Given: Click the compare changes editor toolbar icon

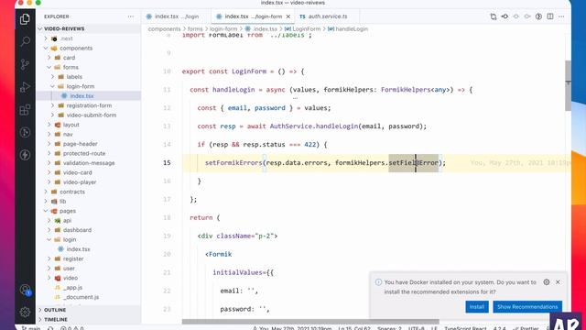Looking at the screenshot, I should 494,16.
